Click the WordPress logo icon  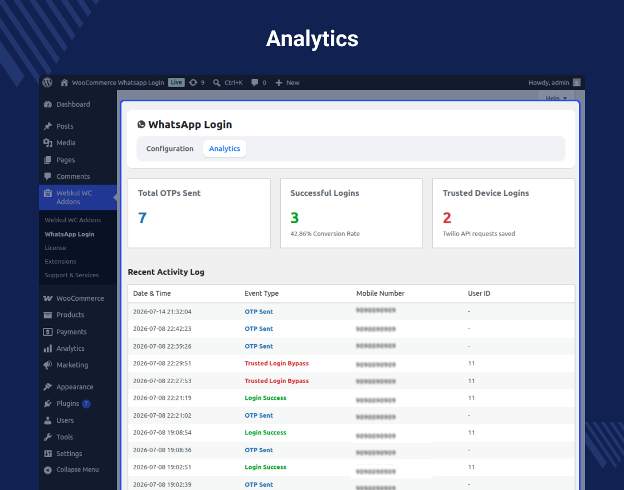click(47, 82)
